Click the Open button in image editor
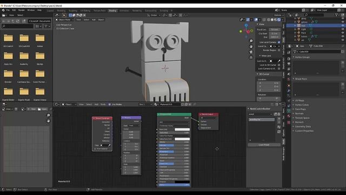 tap(42, 109)
